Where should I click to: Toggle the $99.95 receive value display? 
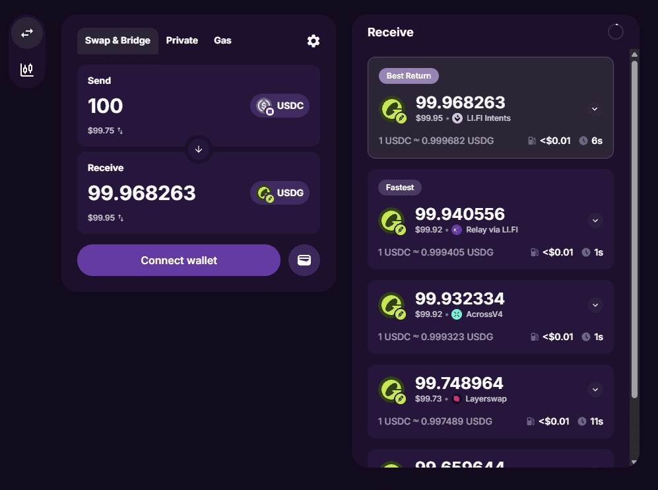(x=106, y=218)
